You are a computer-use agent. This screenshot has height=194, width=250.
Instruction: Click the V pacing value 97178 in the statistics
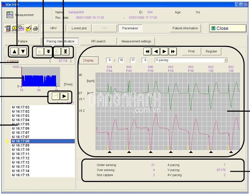click(x=221, y=170)
